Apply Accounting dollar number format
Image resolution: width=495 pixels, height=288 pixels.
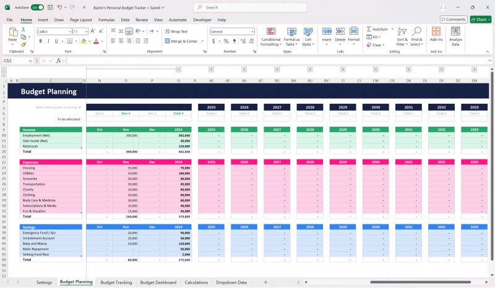[x=213, y=41]
